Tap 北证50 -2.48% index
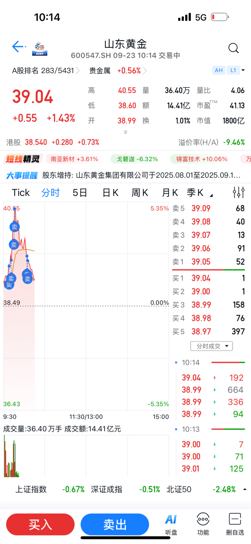Viewport: 251px width, 544px height. pos(201,489)
